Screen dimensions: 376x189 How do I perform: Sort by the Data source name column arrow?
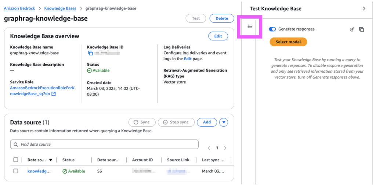point(51,160)
